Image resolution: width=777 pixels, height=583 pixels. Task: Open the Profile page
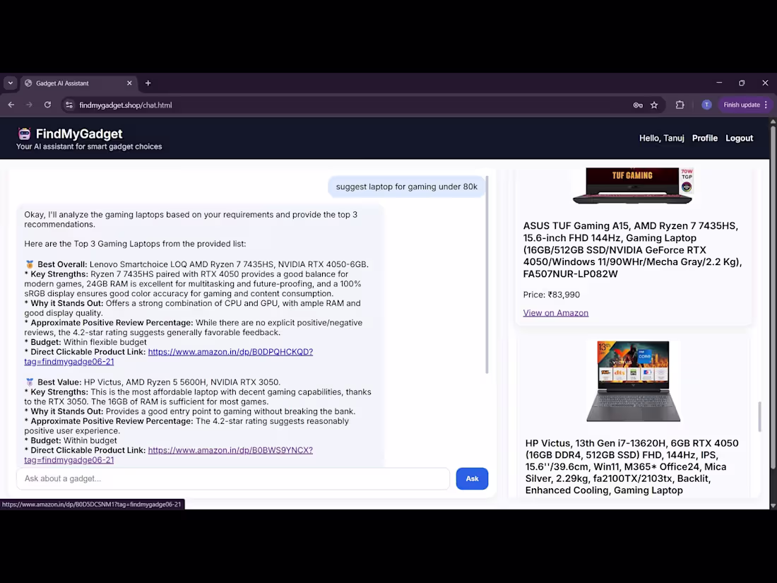[x=705, y=139]
